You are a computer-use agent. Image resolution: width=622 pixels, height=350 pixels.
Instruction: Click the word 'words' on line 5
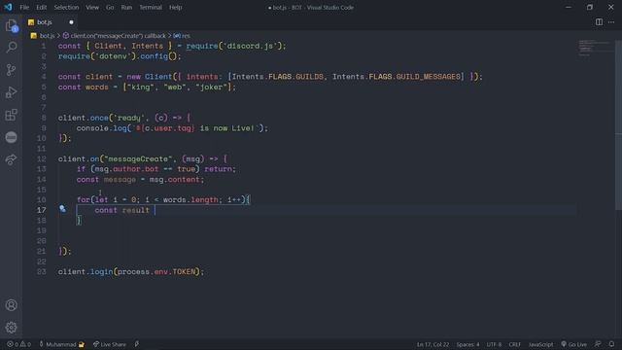point(97,87)
